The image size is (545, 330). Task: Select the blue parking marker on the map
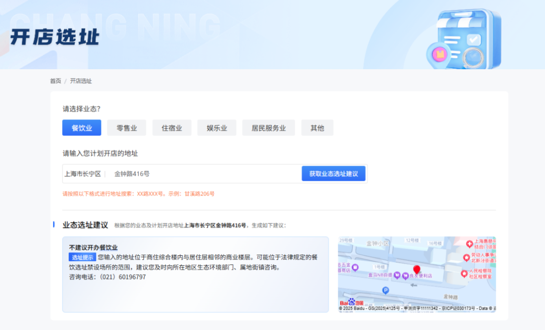(x=386, y=290)
